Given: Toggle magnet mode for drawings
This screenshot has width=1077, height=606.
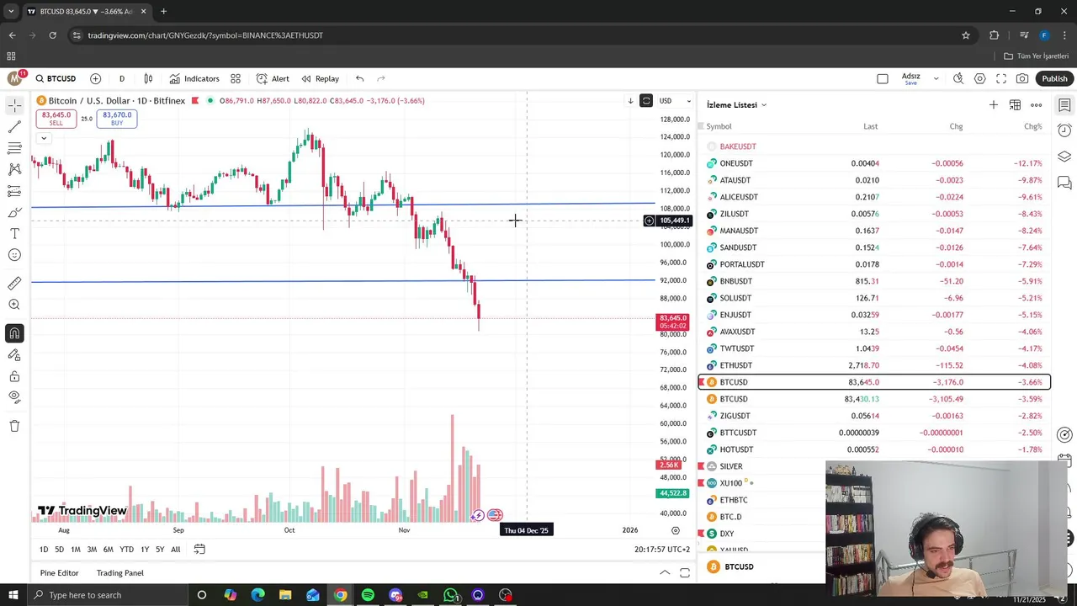Looking at the screenshot, I should point(14,333).
